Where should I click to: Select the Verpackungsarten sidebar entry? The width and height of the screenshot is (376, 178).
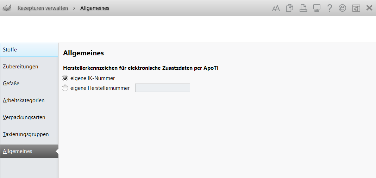(x=29, y=117)
